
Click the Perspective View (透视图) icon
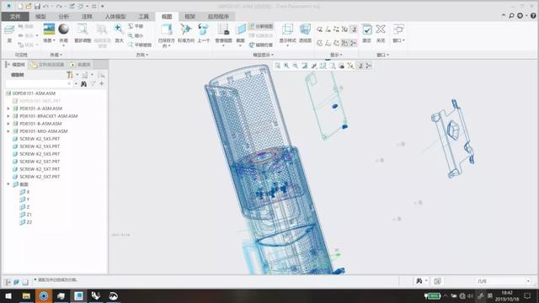(x=305, y=33)
